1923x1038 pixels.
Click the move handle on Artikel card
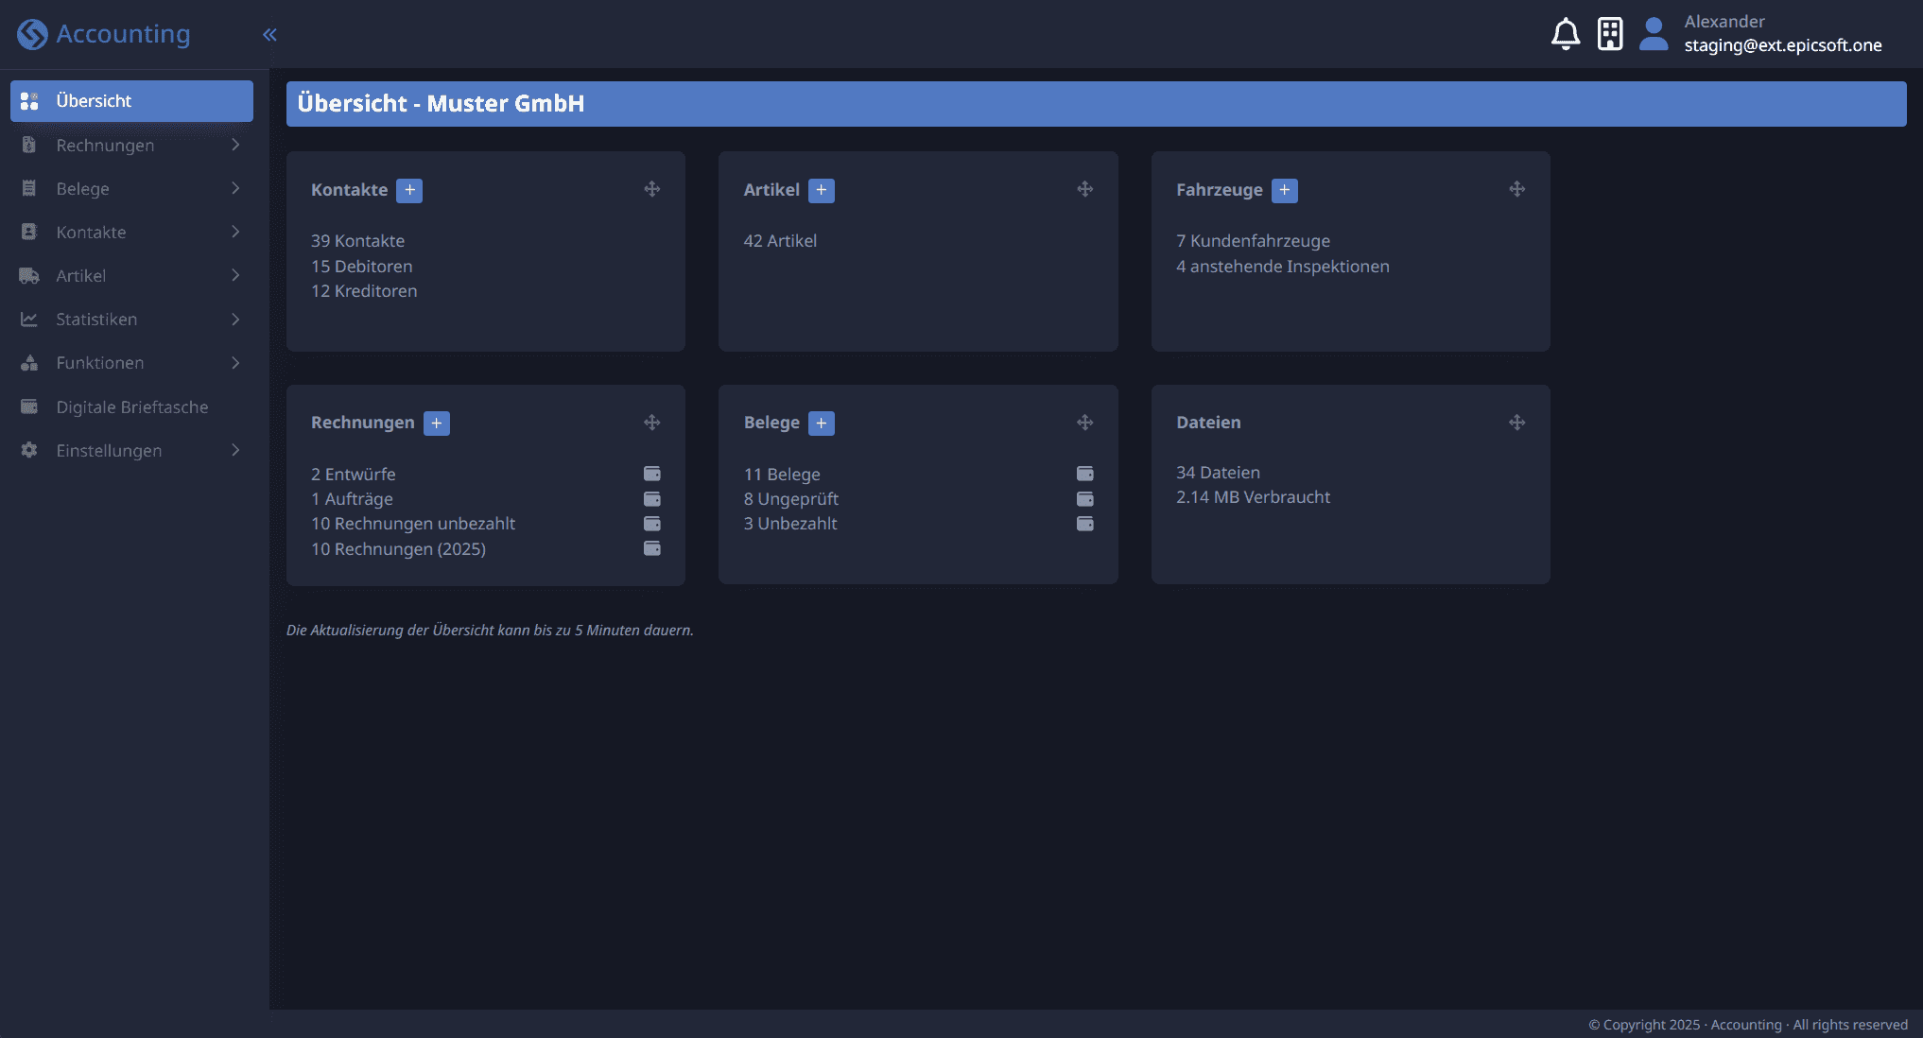point(1085,189)
